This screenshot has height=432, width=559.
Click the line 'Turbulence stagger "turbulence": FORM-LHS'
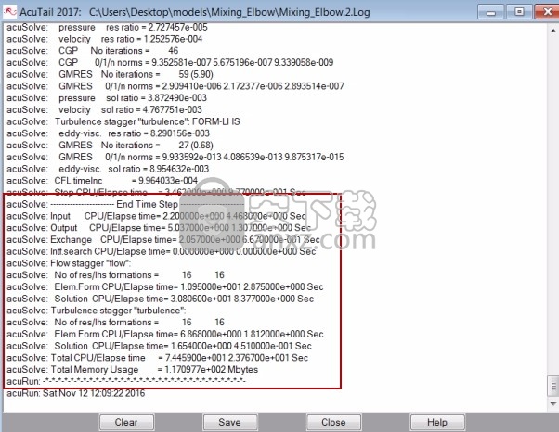tap(123, 121)
